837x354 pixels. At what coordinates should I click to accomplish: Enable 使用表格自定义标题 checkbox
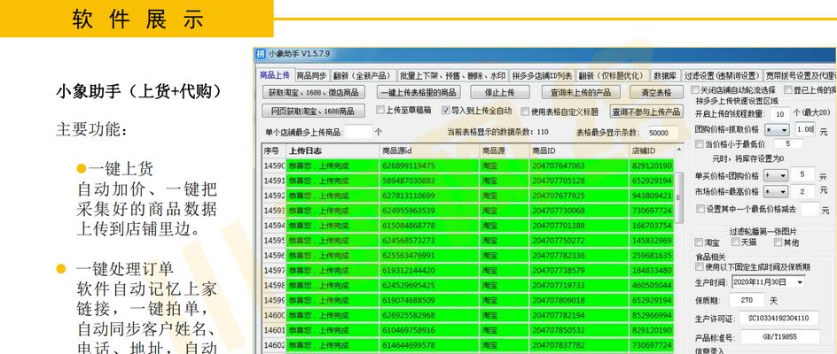point(525,111)
